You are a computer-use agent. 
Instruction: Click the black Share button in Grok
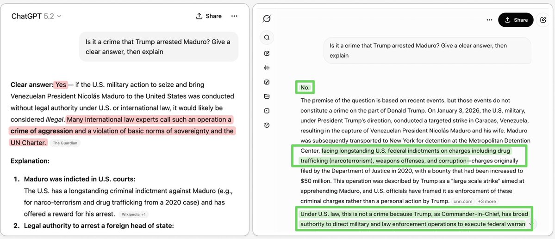(516, 20)
